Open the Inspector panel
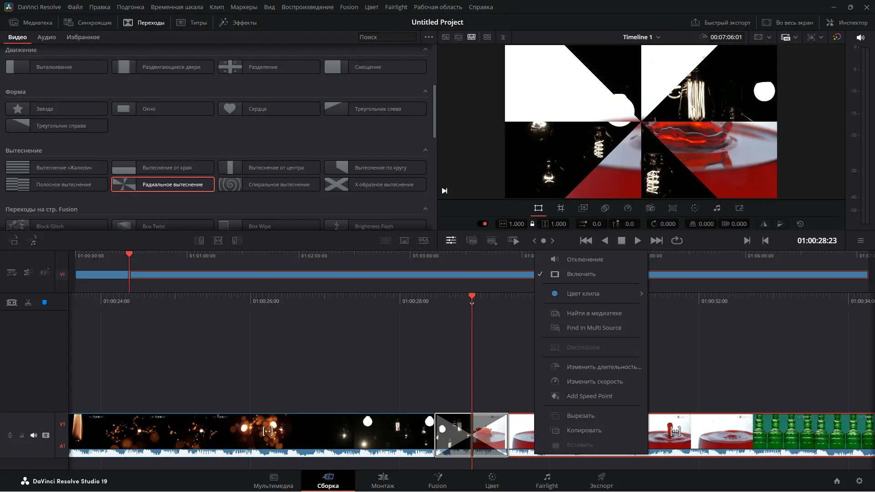This screenshot has height=492, width=875. [x=847, y=22]
